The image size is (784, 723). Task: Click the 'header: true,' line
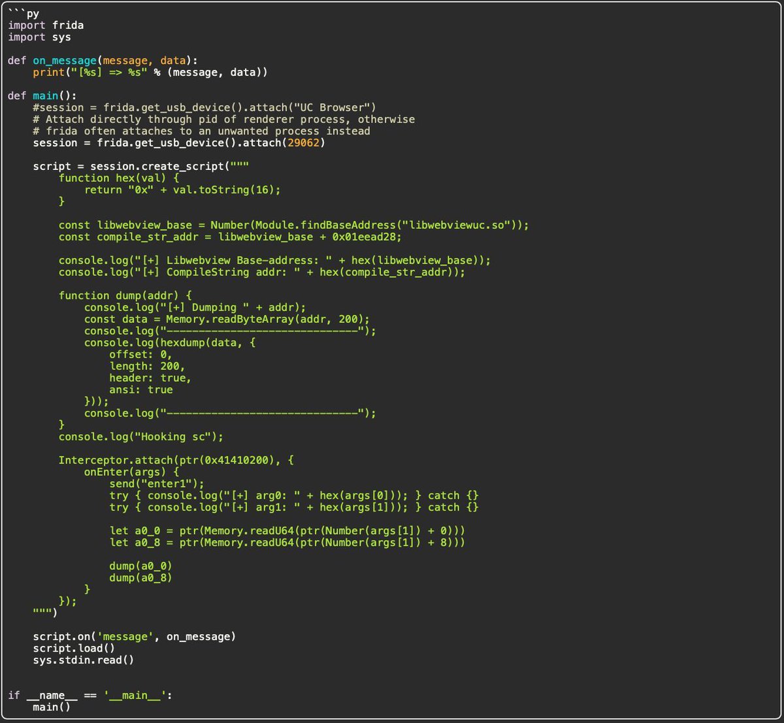click(x=151, y=378)
